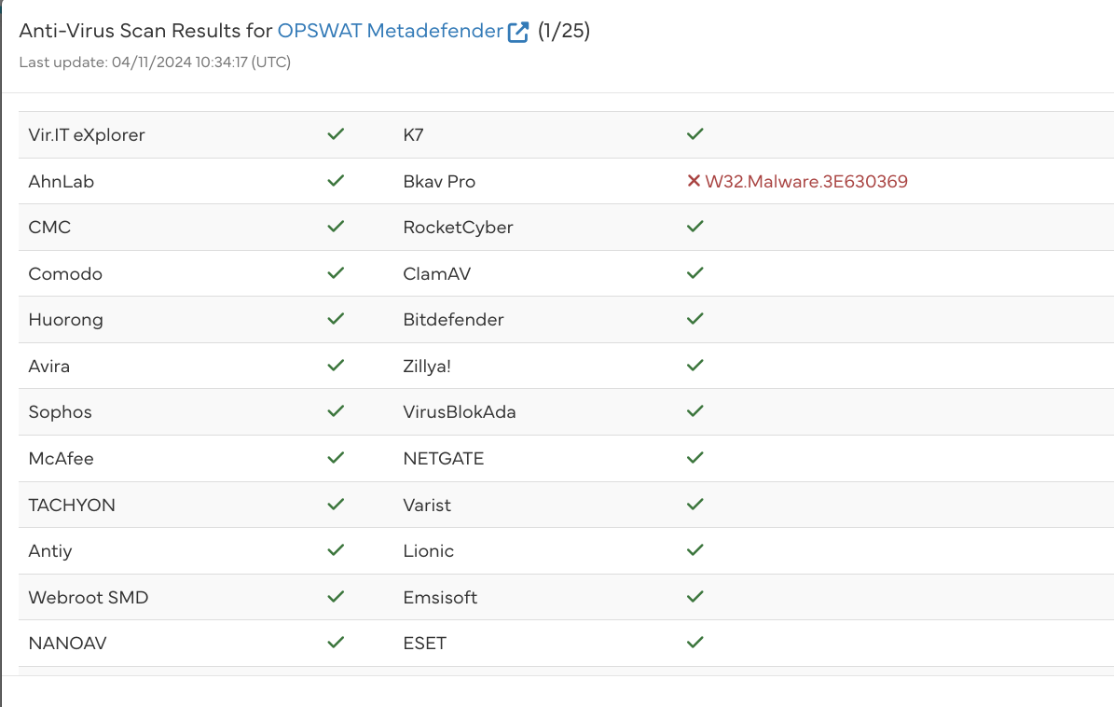This screenshot has width=1114, height=707.
Task: Click the checkmark for VirusBlokAda
Action: tap(694, 411)
